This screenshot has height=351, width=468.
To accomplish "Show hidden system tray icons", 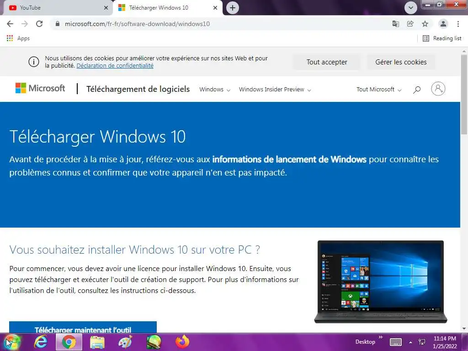I will (x=411, y=342).
